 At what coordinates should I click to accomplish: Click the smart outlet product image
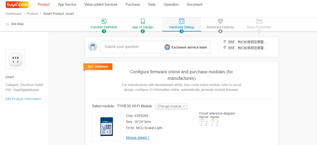coord(15,59)
